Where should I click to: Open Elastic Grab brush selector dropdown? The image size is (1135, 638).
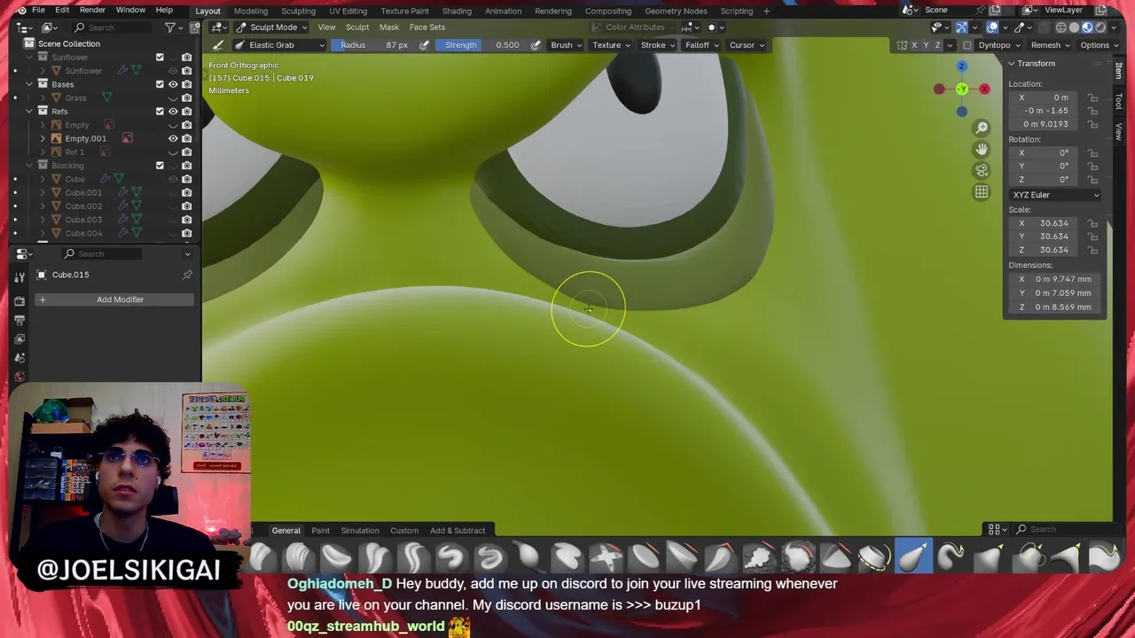pyautogui.click(x=281, y=45)
